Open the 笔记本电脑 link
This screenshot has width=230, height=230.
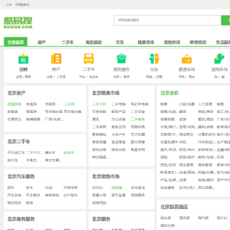(140, 104)
